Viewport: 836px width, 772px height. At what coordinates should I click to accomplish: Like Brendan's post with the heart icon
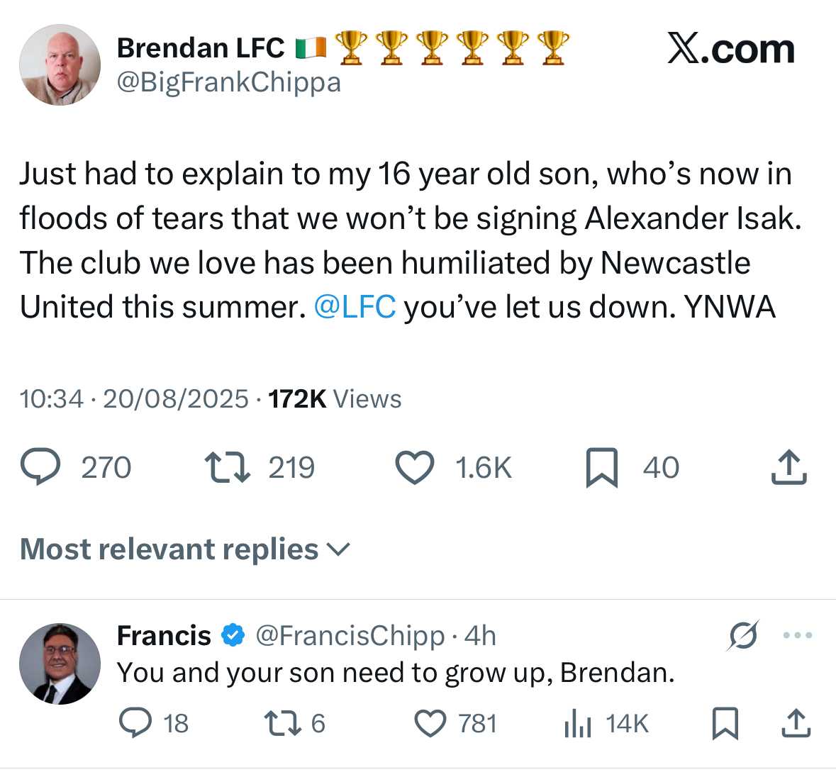click(x=414, y=468)
